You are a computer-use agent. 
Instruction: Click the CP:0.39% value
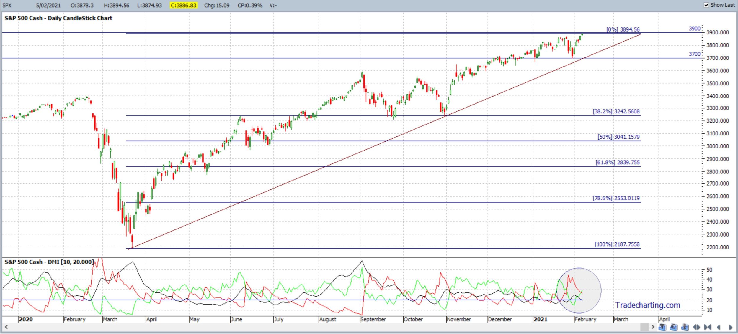click(250, 6)
